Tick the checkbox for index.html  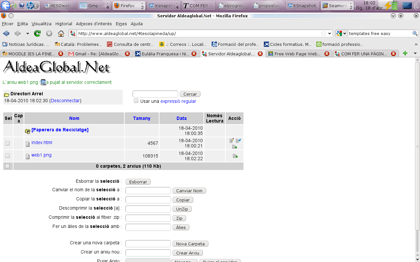point(8,143)
